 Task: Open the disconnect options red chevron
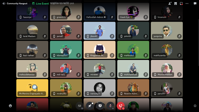coord(123,108)
